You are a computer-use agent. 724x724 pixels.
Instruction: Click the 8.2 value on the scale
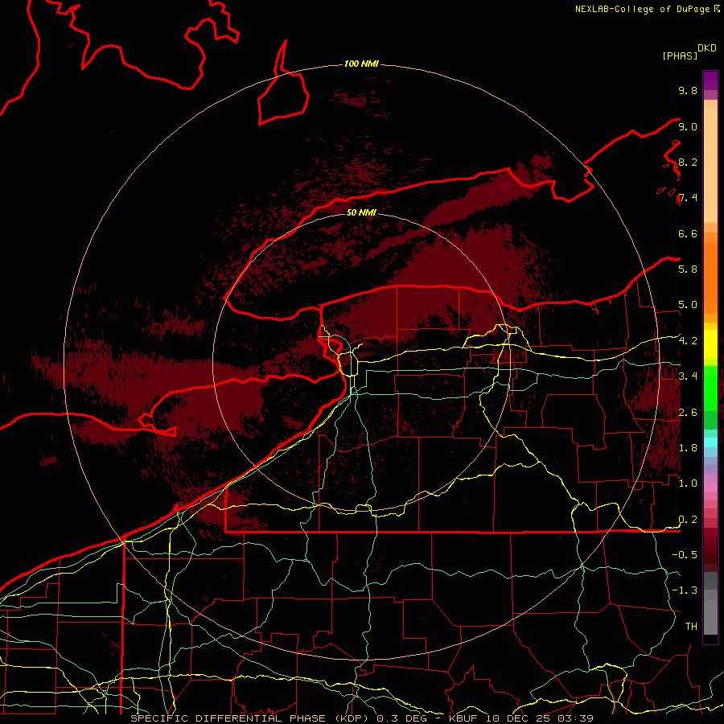click(x=688, y=162)
